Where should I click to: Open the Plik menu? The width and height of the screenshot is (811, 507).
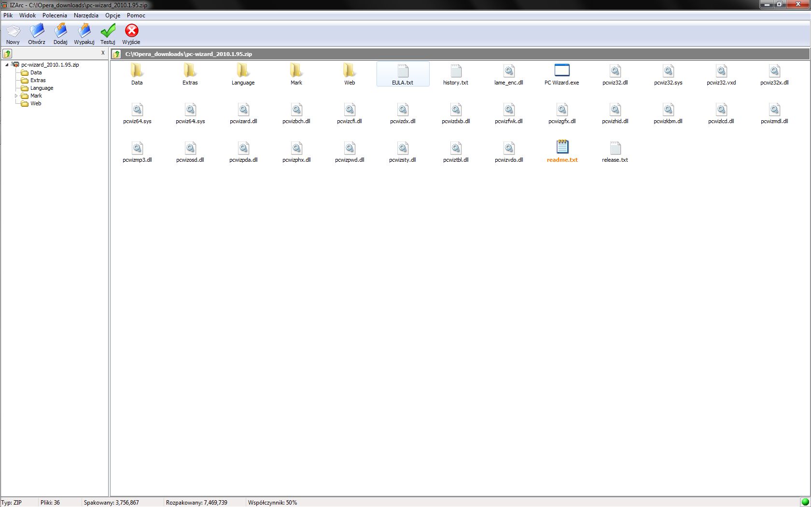[8, 15]
